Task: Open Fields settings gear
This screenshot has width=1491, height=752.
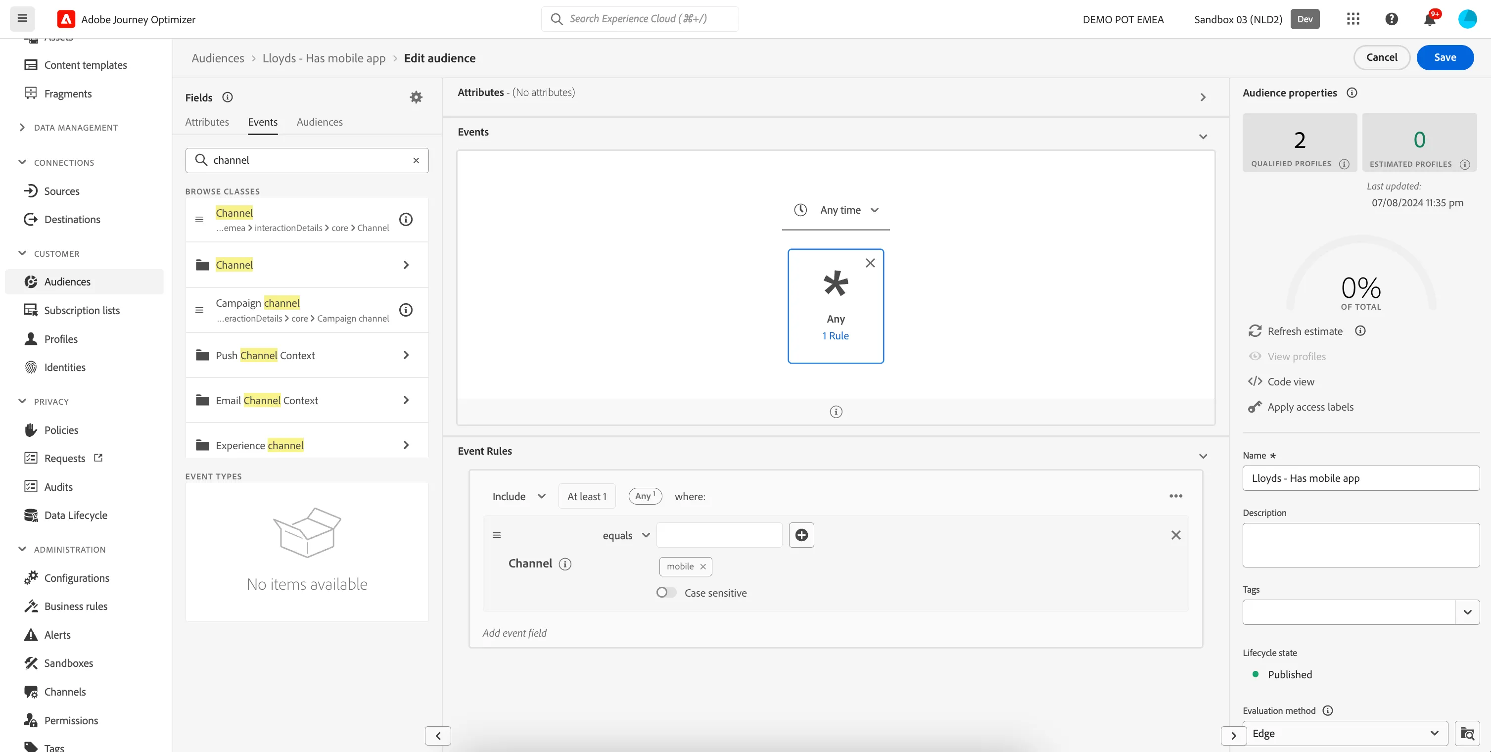Action: click(416, 97)
